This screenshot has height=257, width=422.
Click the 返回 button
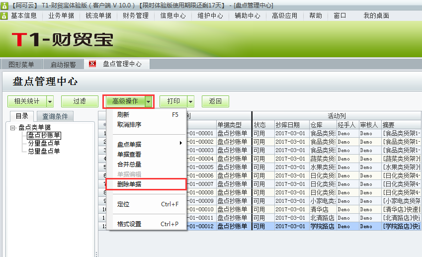[x=215, y=101]
